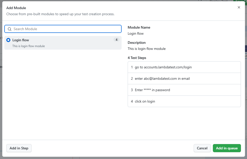Image resolution: width=247 pixels, height=159 pixels.
Task: Select the Login flow radio button
Action: (x=8, y=40)
